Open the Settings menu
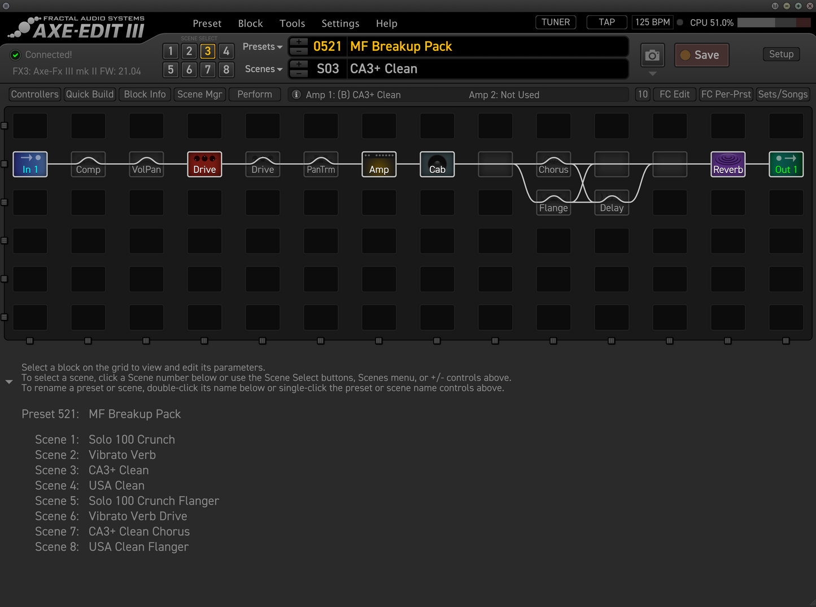The width and height of the screenshot is (816, 607). pos(340,24)
